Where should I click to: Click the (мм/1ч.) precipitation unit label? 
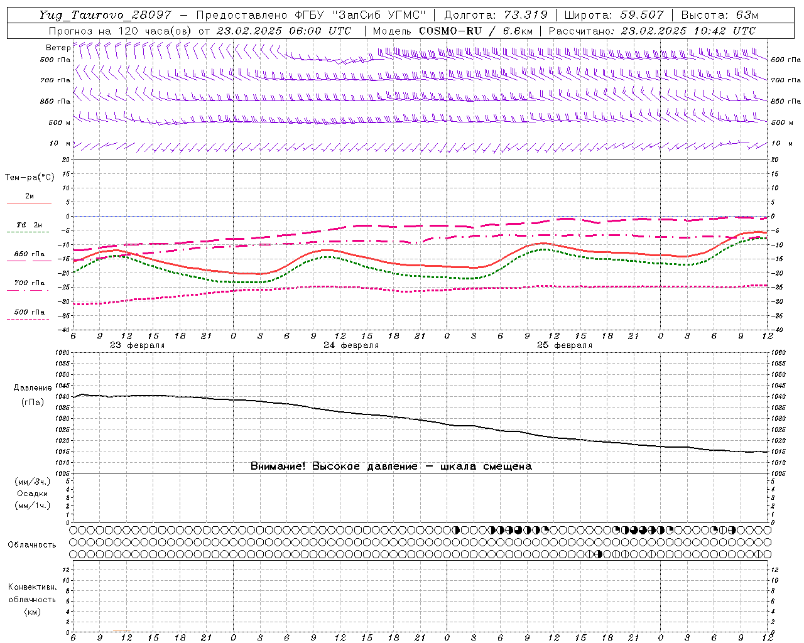tap(33, 505)
